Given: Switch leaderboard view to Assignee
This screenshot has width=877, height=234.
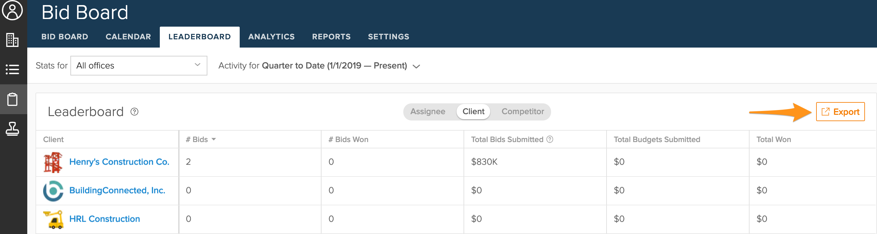Looking at the screenshot, I should pos(428,111).
